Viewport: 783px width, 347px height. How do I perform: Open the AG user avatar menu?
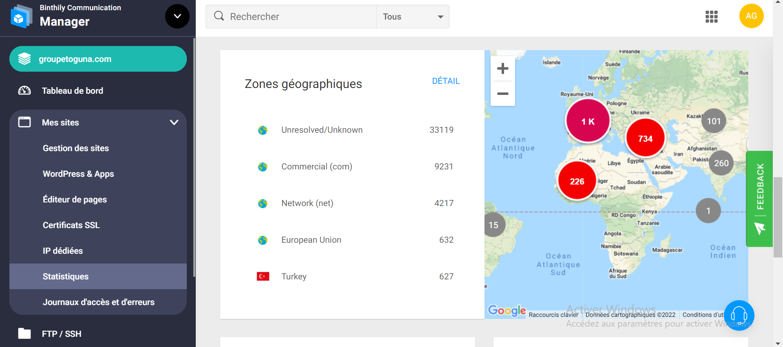[752, 16]
